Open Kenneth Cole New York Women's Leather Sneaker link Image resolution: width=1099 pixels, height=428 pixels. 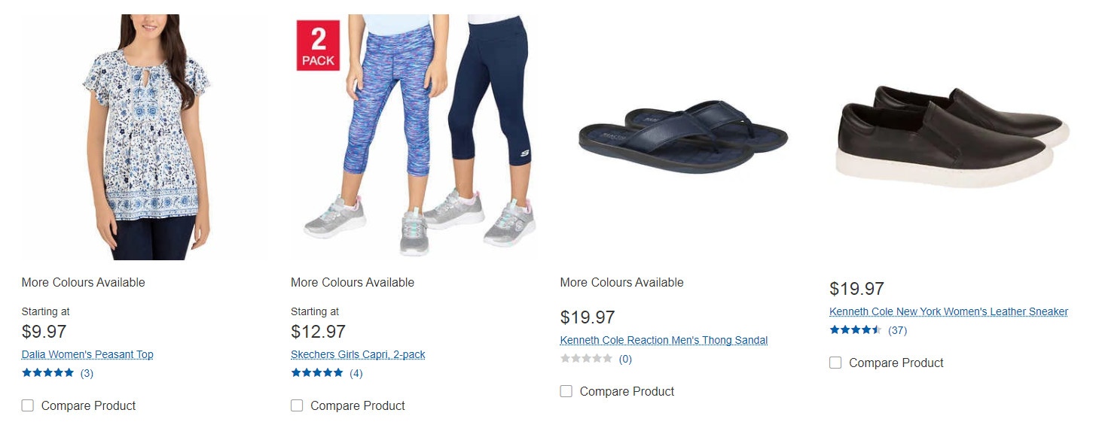tap(948, 311)
